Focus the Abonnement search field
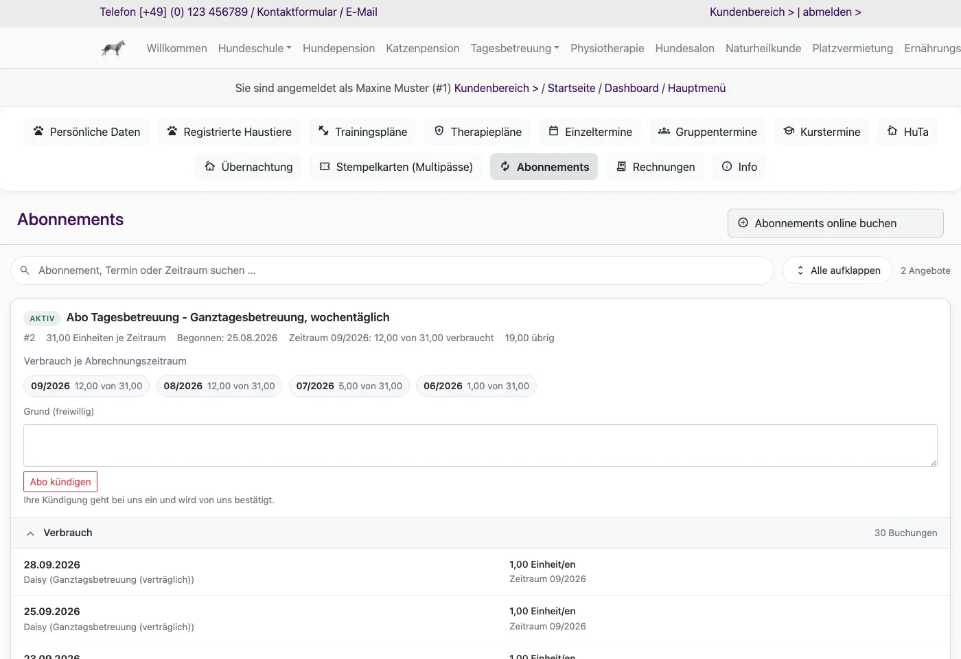 click(392, 270)
